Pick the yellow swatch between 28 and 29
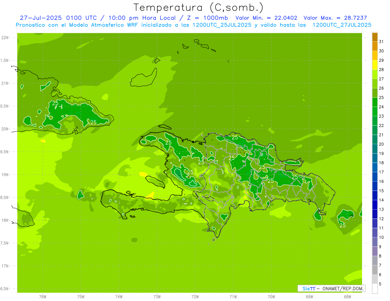 pos(375,65)
